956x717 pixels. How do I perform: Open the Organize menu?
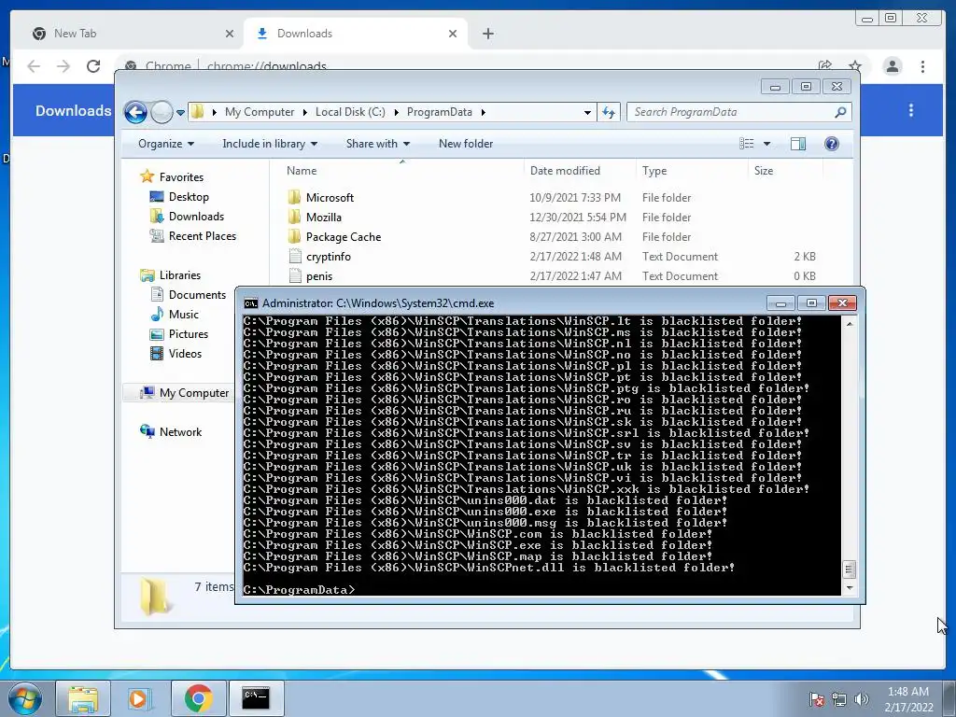(x=166, y=144)
